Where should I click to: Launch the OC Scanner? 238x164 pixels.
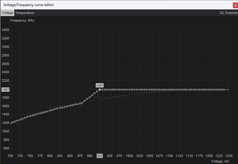click(229, 13)
